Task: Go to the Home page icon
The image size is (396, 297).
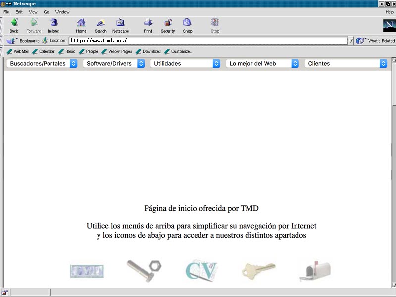Action: [x=81, y=23]
